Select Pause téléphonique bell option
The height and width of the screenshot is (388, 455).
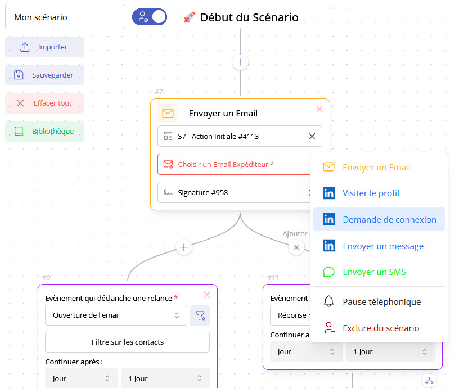[x=381, y=302]
